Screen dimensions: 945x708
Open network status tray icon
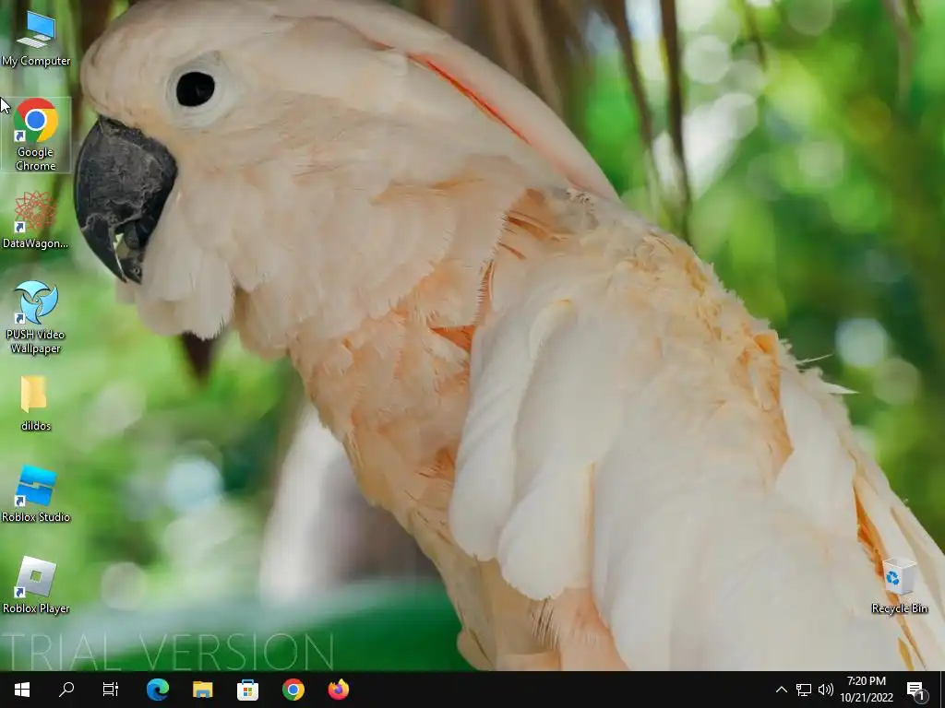[x=804, y=690]
